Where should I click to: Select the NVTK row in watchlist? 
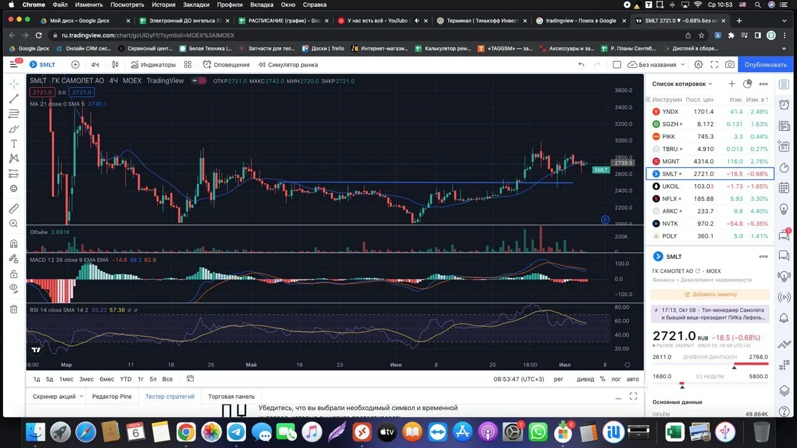(x=710, y=223)
